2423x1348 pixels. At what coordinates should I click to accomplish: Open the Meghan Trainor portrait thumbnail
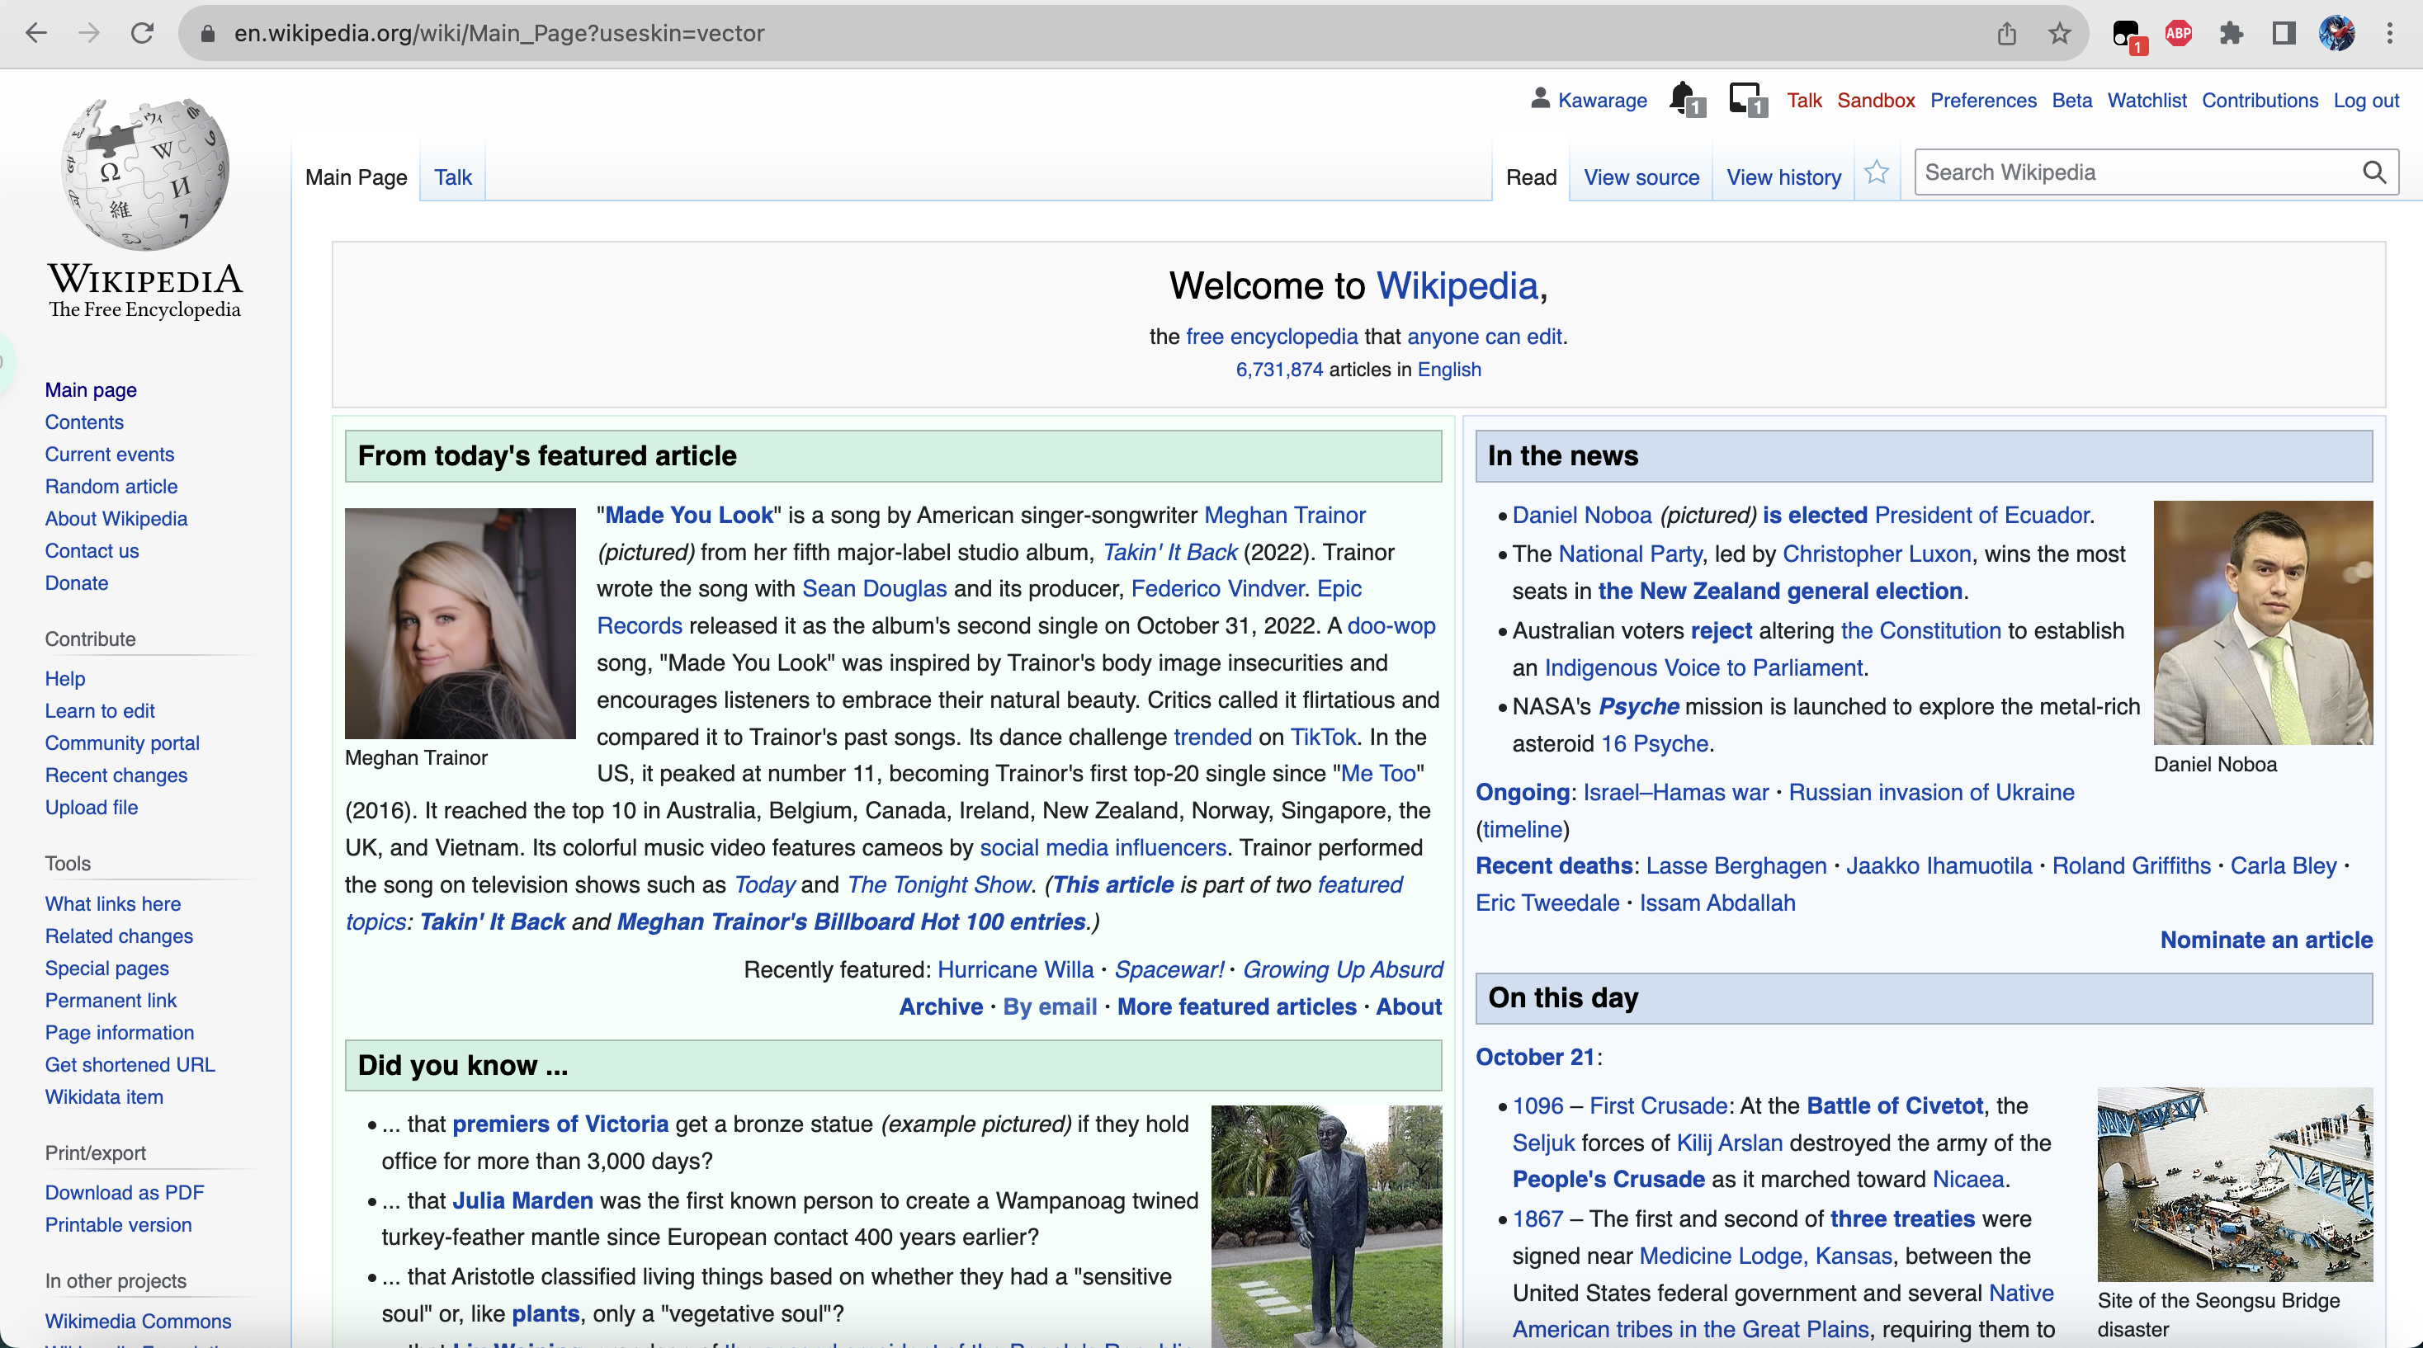tap(460, 622)
